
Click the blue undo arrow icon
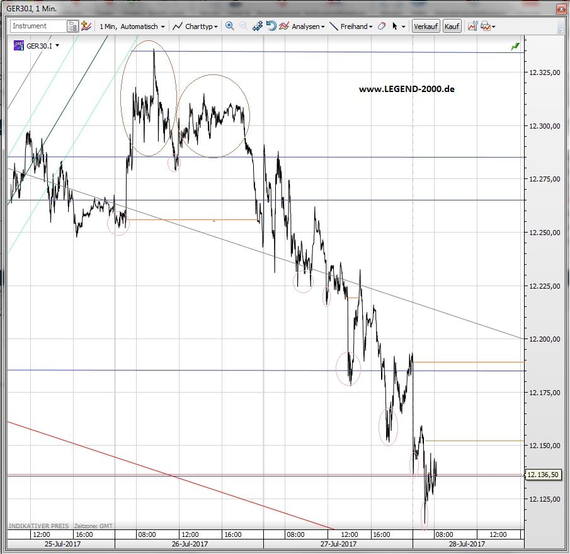(x=271, y=26)
